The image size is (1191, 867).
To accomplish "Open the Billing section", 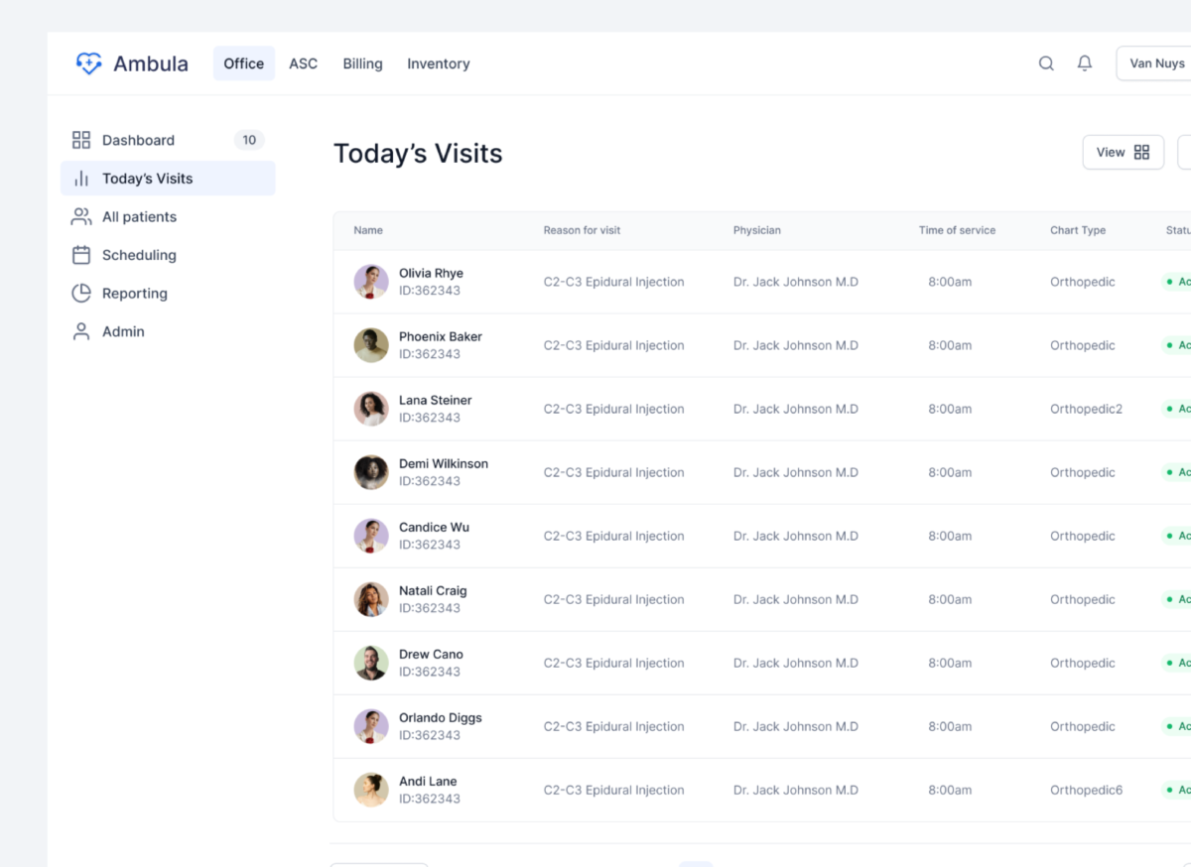I will 362,63.
